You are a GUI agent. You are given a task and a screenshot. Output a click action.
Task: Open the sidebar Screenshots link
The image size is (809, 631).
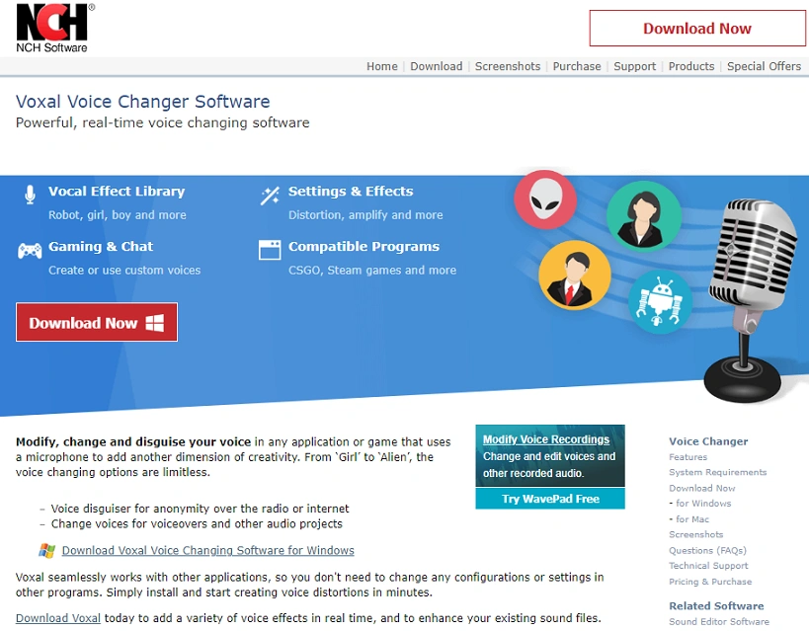(x=696, y=535)
